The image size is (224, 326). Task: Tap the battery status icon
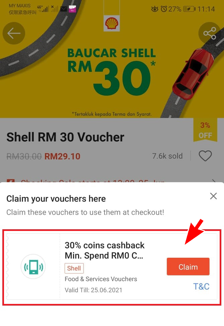coord(189,9)
